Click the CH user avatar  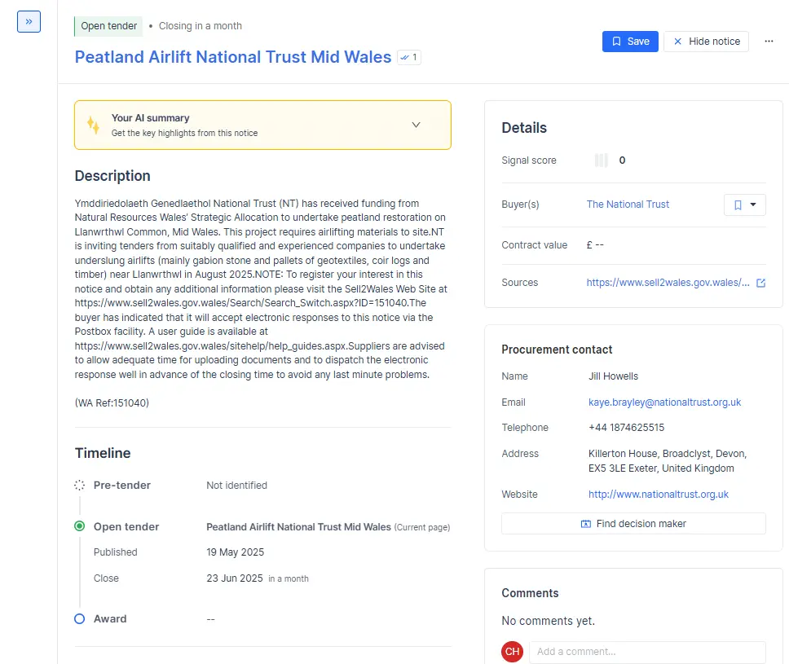pos(512,652)
